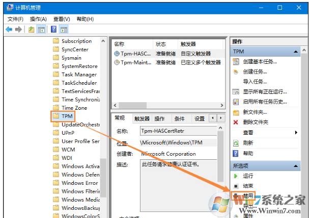The height and width of the screenshot is (218, 309).
Task: Click the Back arrow toolbar icon
Action: point(9,30)
